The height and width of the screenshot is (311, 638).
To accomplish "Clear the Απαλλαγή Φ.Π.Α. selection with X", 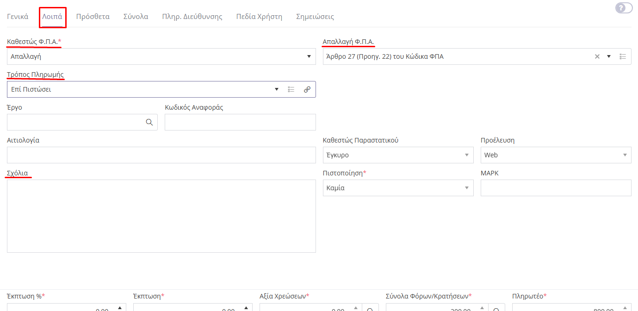I will click(x=597, y=56).
